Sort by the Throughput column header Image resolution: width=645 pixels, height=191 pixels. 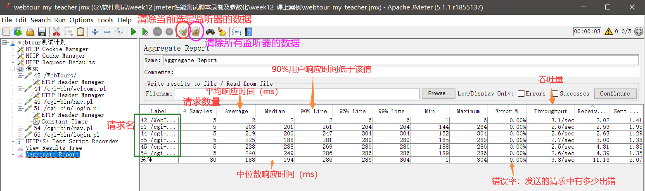[x=550, y=111]
